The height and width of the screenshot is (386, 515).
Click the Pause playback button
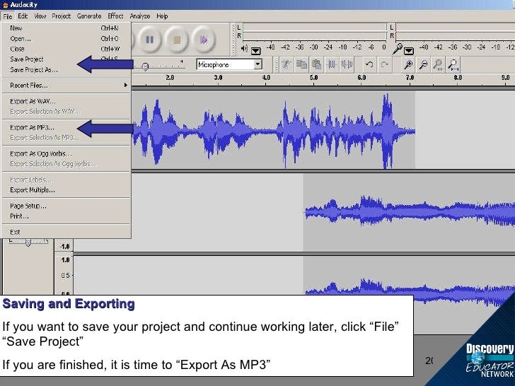150,40
